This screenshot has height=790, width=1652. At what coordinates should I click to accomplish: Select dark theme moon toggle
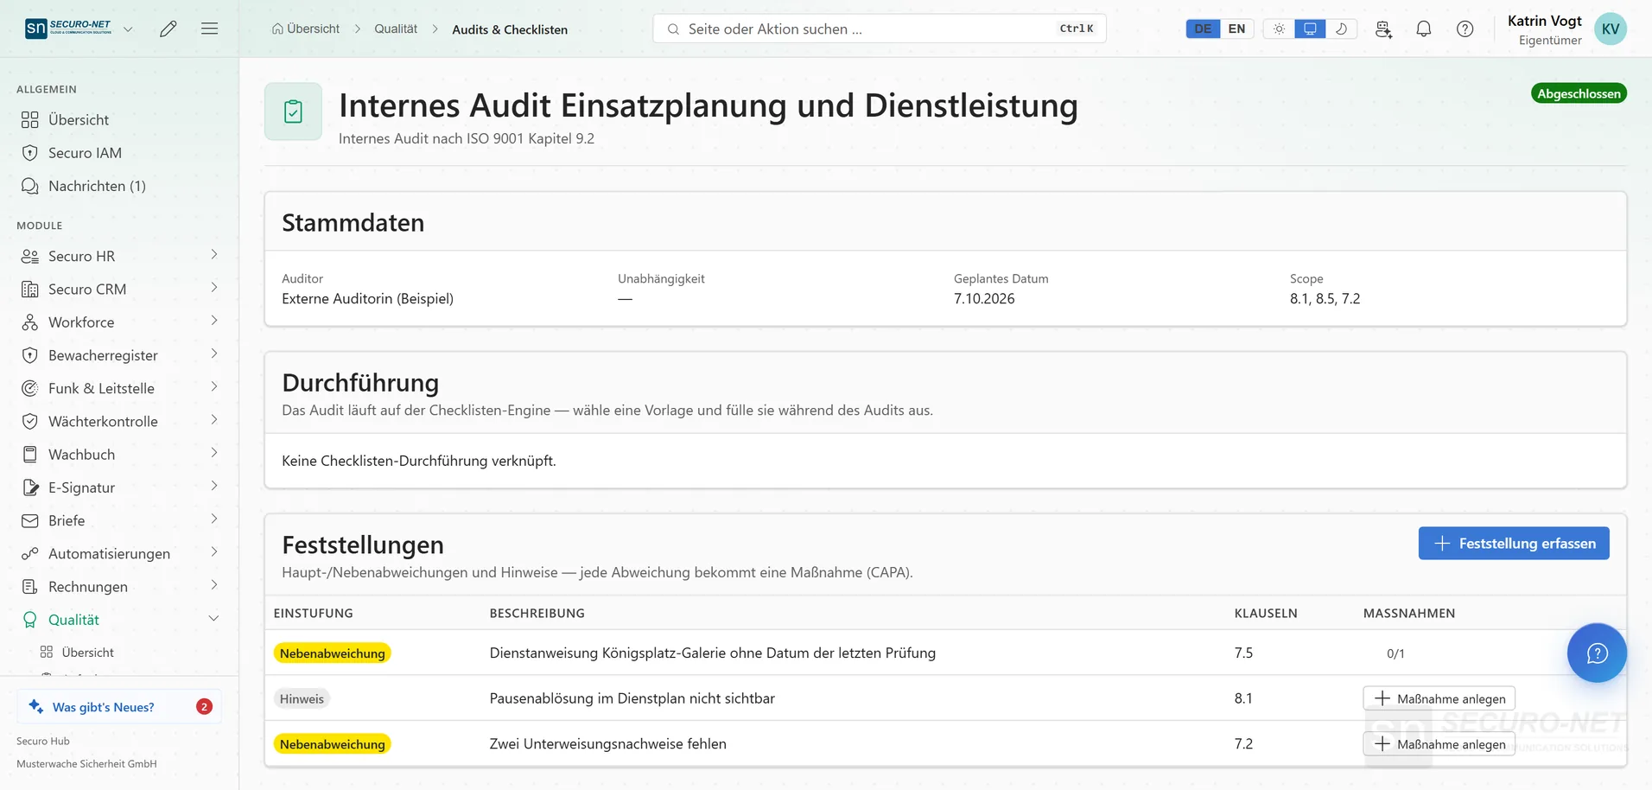point(1341,29)
